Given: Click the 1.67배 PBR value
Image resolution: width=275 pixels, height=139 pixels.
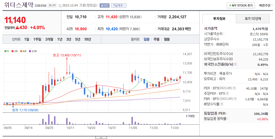Looking at the screenshot, I should [x=249, y=99].
